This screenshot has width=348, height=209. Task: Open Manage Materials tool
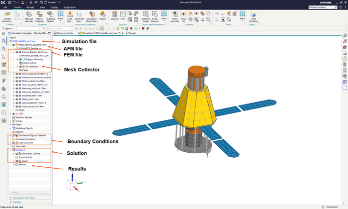29,16
